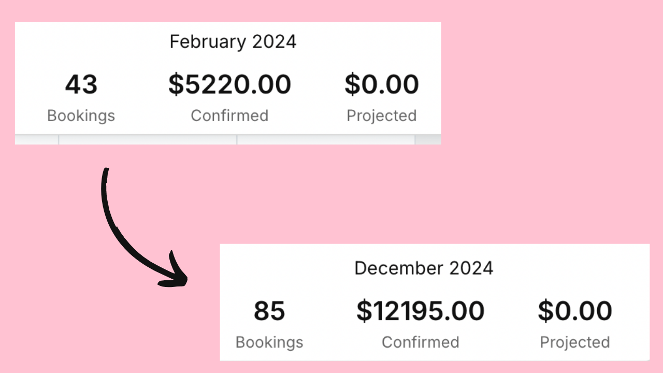Click the $5220.00 confirmed amount
The image size is (663, 373).
click(x=229, y=84)
